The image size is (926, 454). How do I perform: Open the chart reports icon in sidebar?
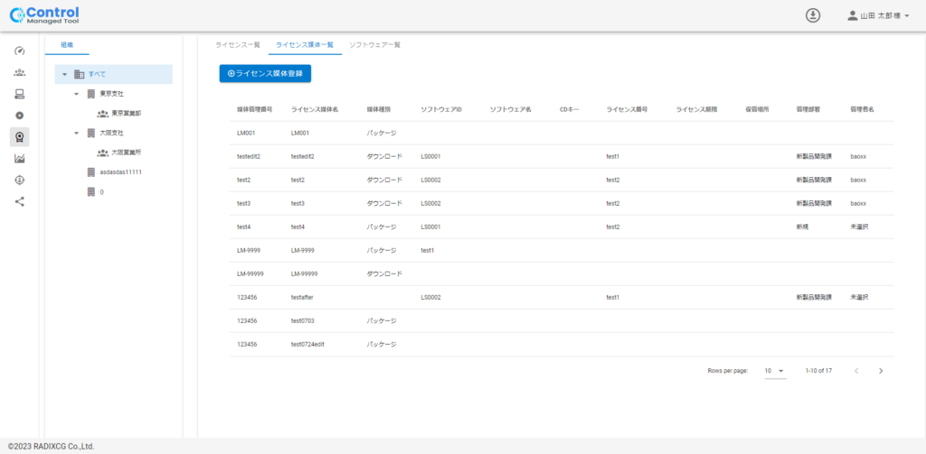(x=20, y=159)
